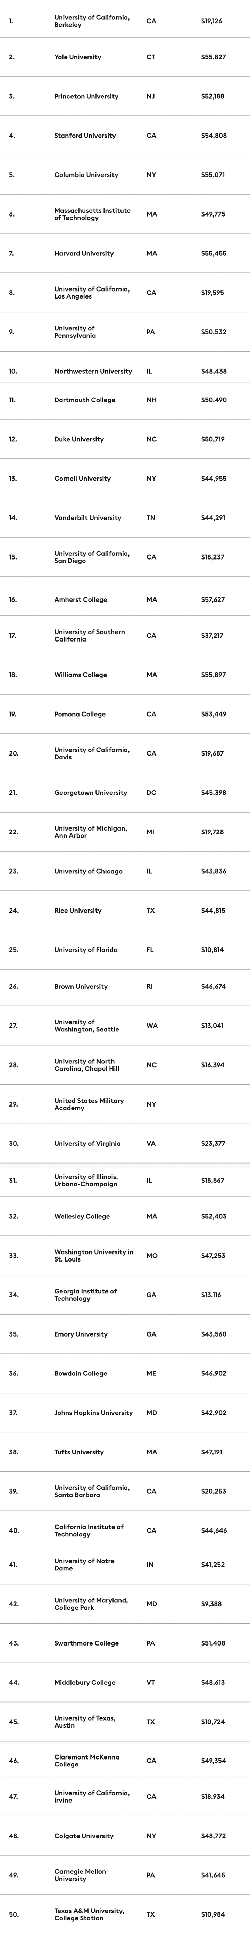250x1935 pixels.
Task: Open the Yale University entry
Action: (x=77, y=57)
